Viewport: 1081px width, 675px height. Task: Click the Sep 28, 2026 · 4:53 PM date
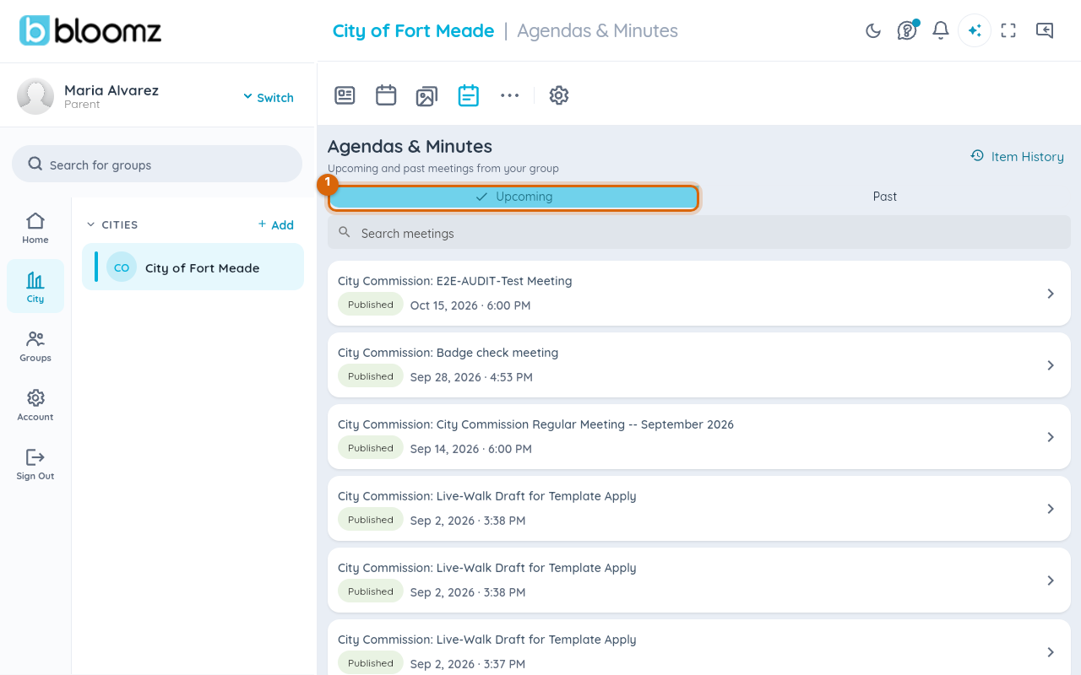[x=471, y=377]
